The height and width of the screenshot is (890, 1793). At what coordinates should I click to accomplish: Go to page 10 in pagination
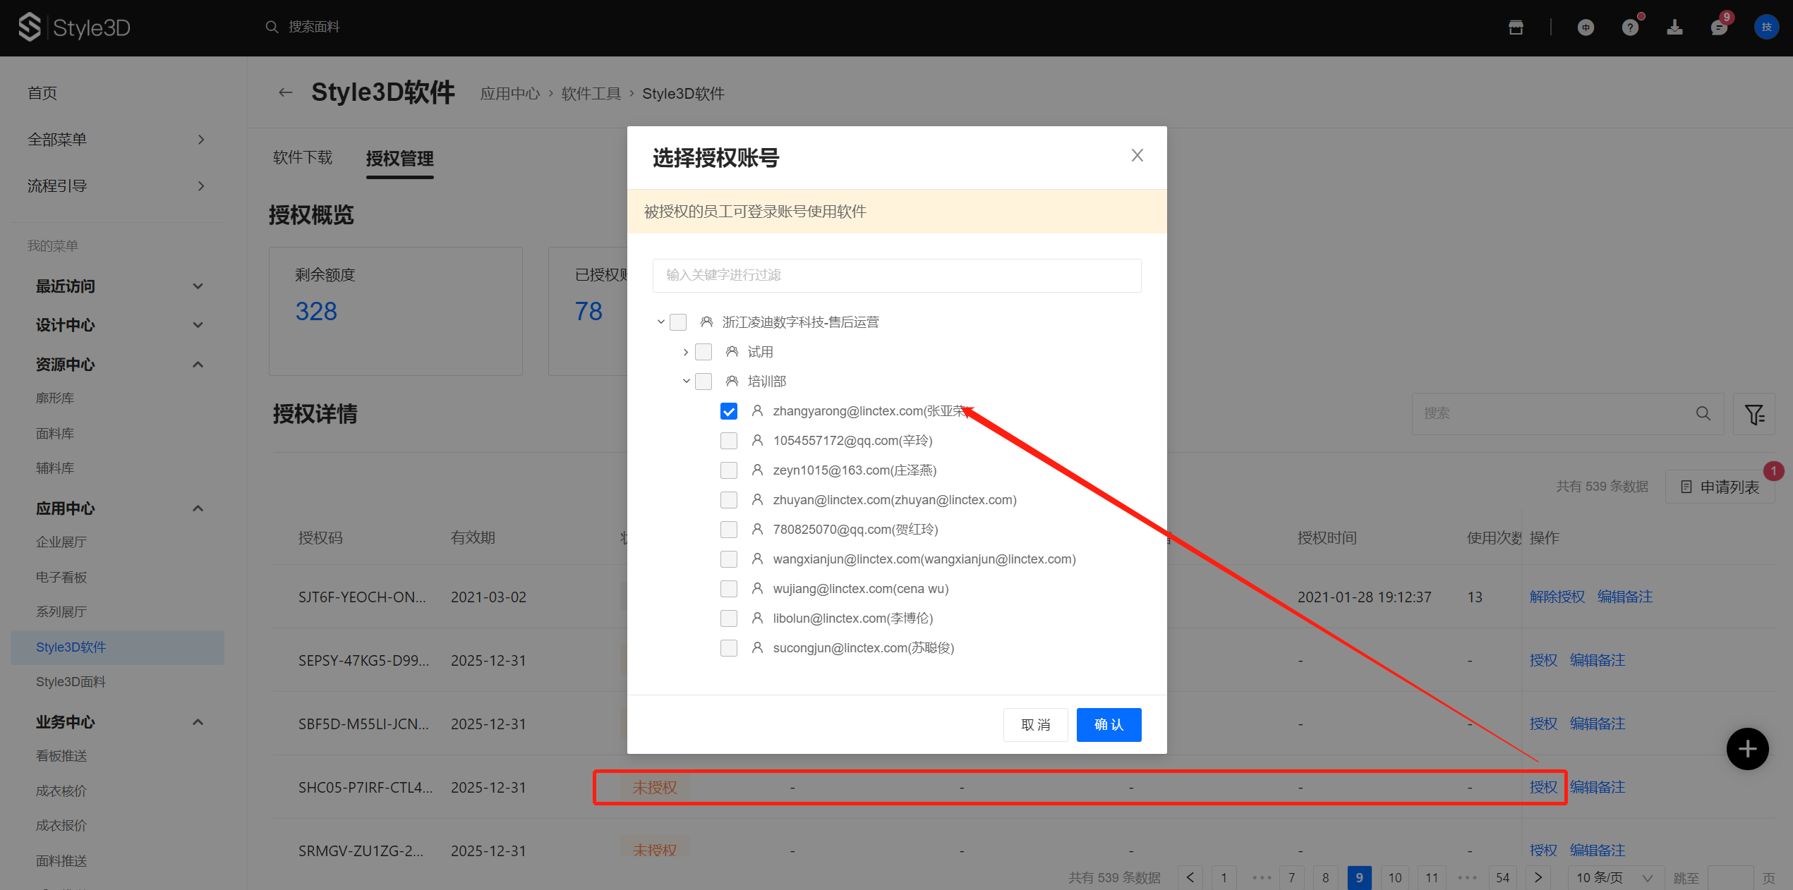coord(1394,877)
